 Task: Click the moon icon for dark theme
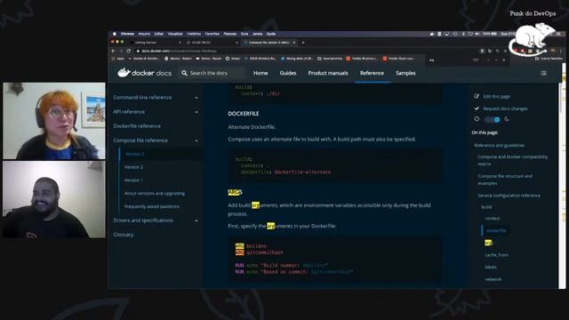click(x=507, y=119)
